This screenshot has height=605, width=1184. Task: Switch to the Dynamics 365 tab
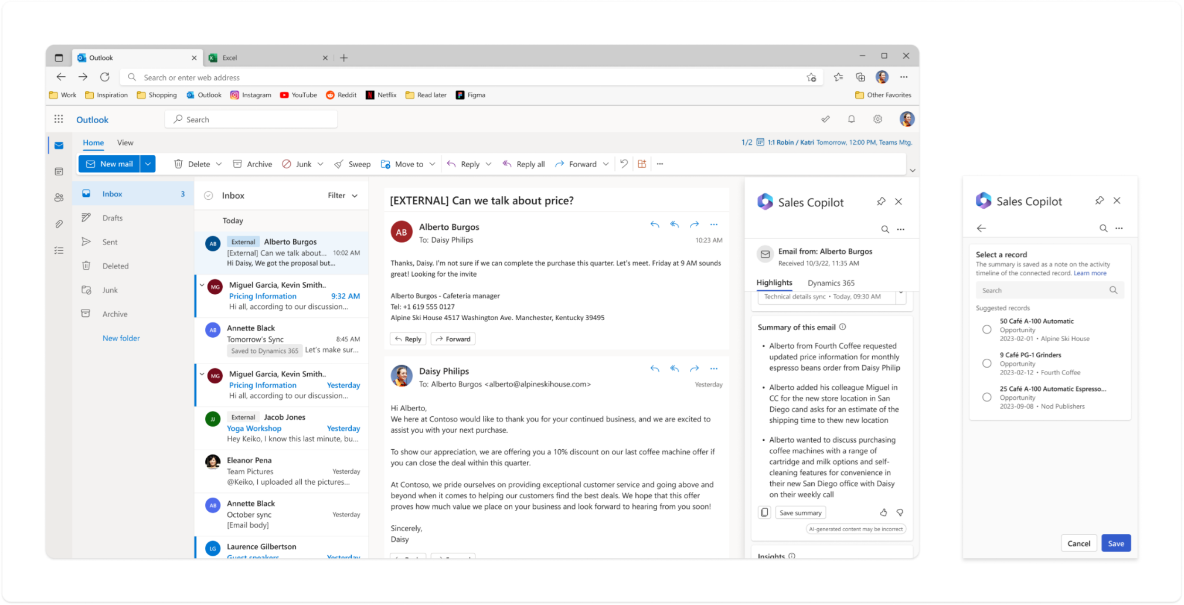click(x=831, y=283)
